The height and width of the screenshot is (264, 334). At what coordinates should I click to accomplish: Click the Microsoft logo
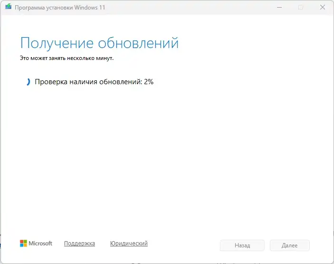[x=36, y=244]
